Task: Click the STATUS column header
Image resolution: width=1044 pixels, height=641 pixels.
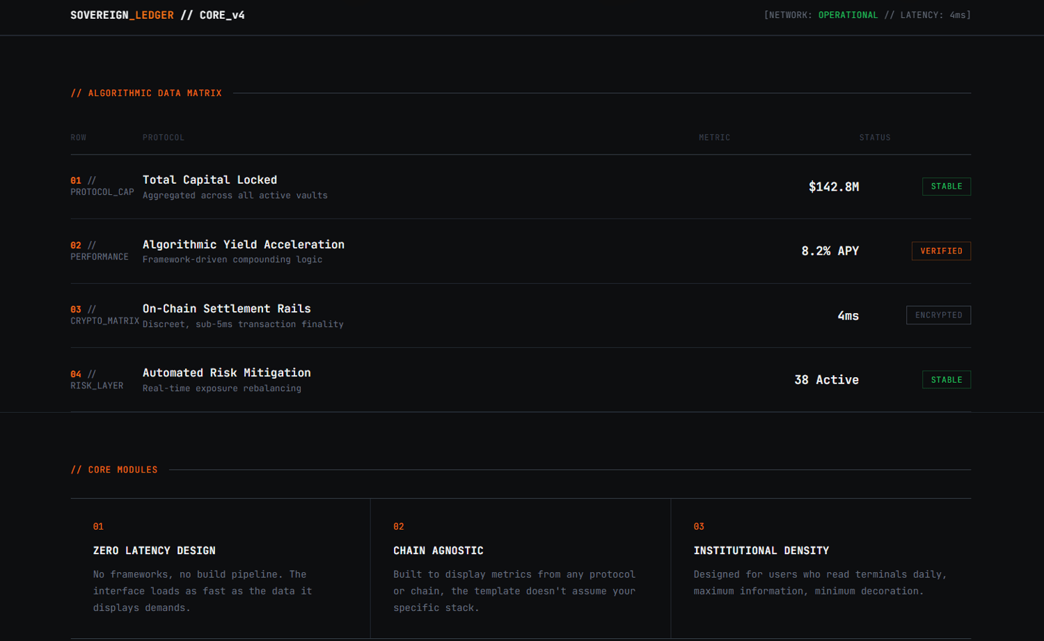Action: tap(875, 138)
